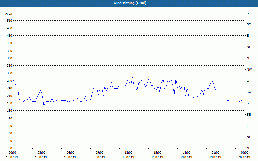Click the E compass label beside 90 gridline

[x=248, y=126]
